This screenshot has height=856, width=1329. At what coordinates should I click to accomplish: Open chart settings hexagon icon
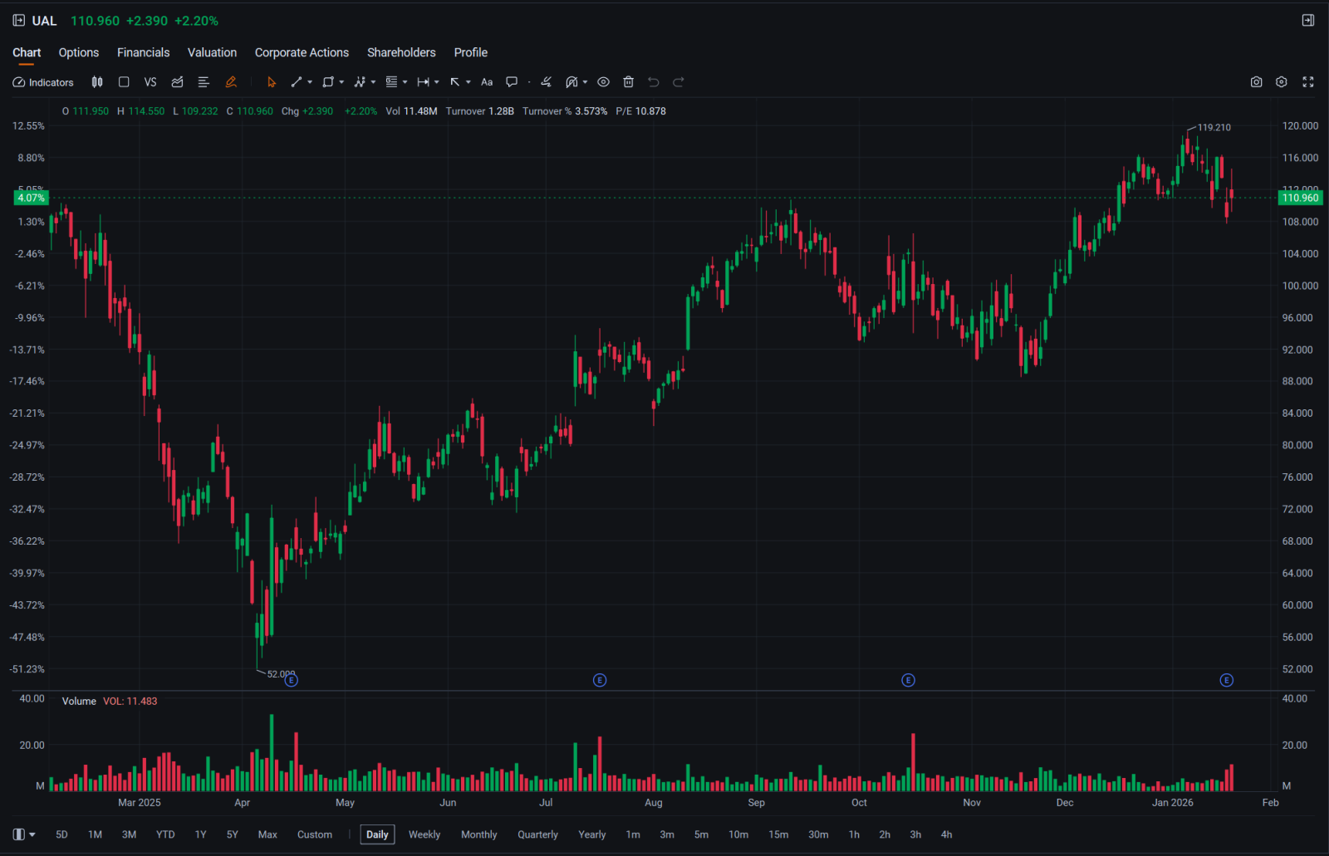pos(1282,82)
